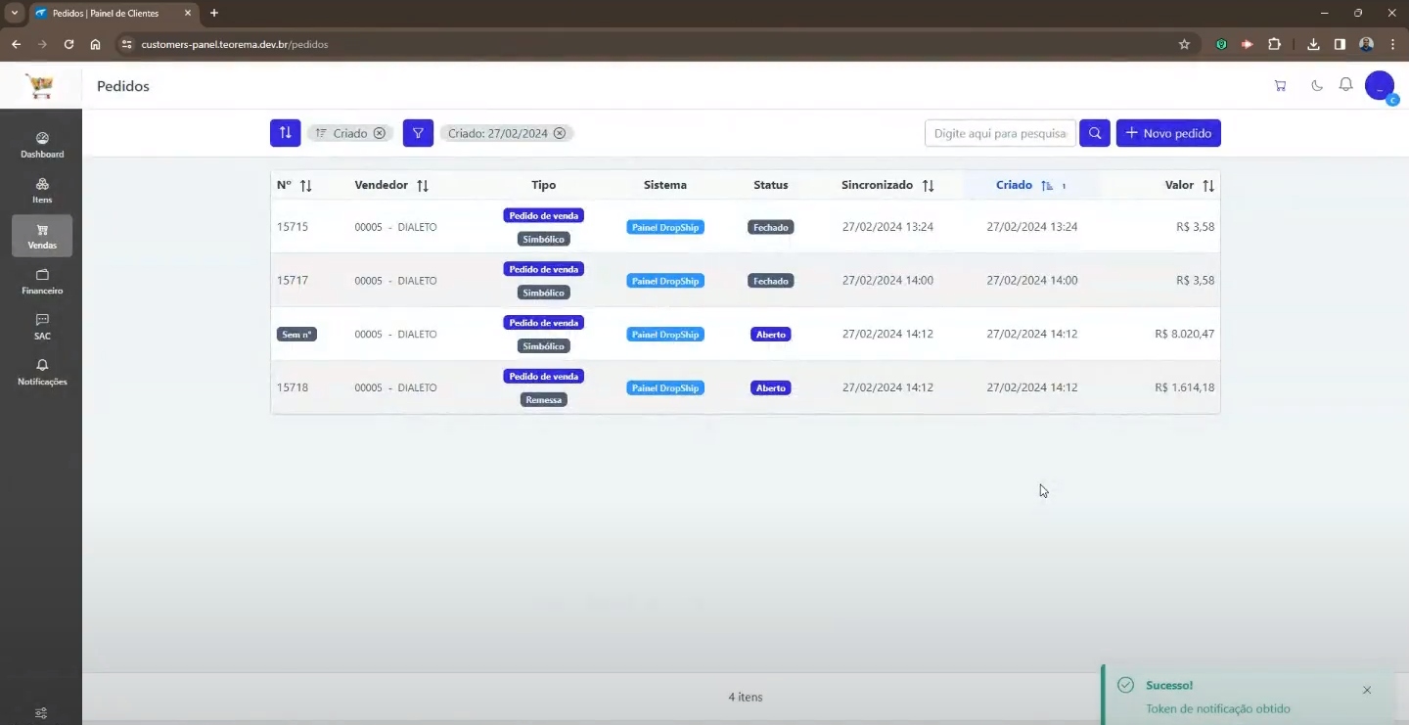The width and height of the screenshot is (1409, 725).
Task: Open the filter funnel button
Action: tap(418, 133)
